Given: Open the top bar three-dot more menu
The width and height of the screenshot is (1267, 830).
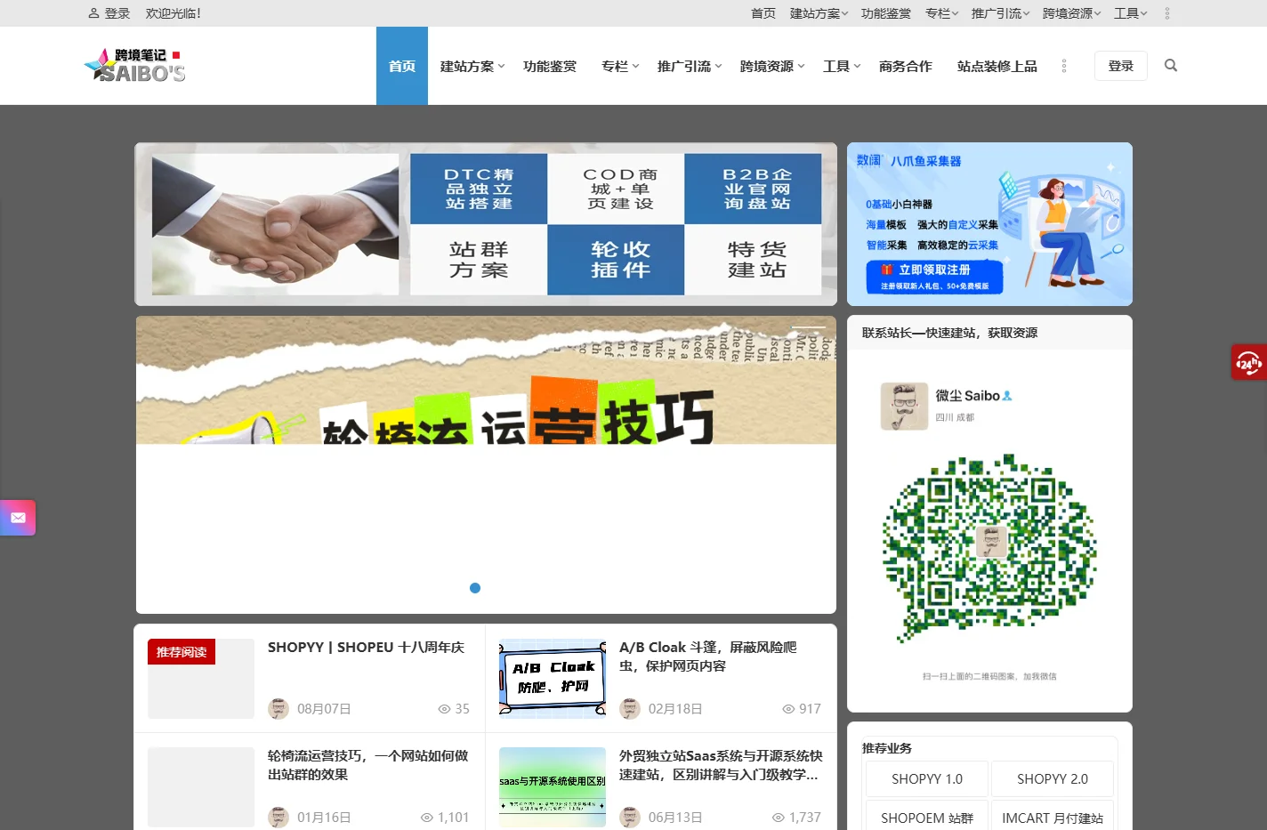Looking at the screenshot, I should [x=1167, y=13].
